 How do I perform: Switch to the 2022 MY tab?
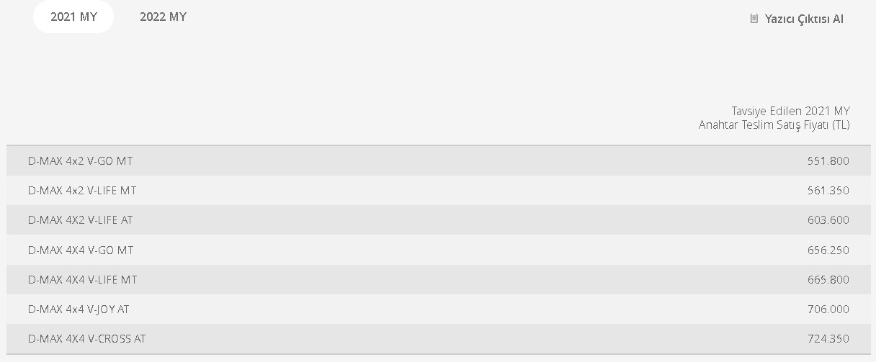[163, 17]
